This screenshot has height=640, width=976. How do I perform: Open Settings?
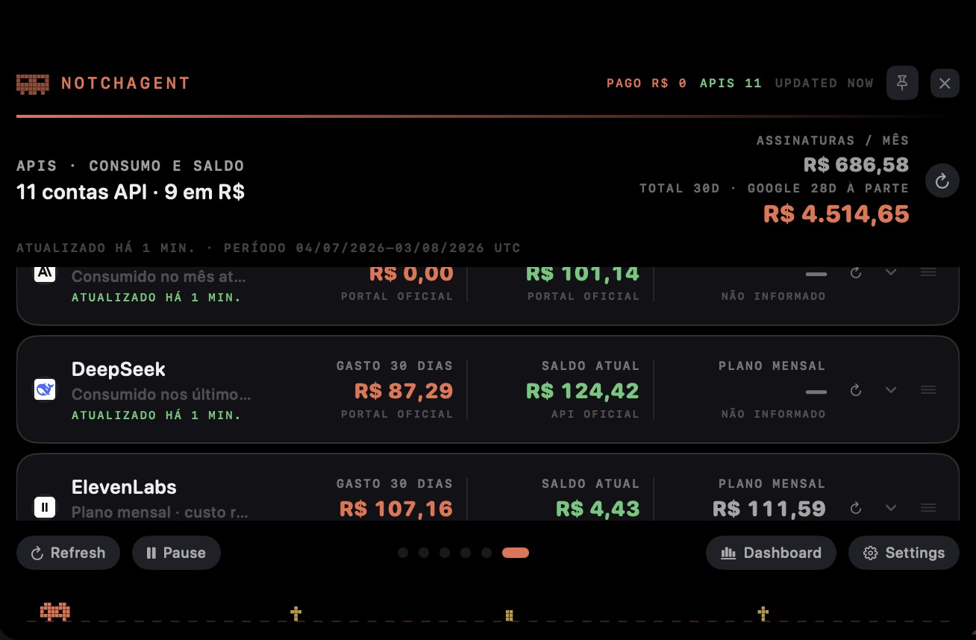click(904, 553)
